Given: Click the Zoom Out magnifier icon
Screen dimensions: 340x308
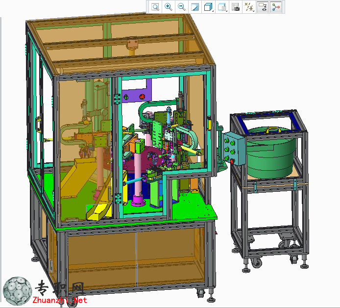Looking at the screenshot, I should 181,7.
